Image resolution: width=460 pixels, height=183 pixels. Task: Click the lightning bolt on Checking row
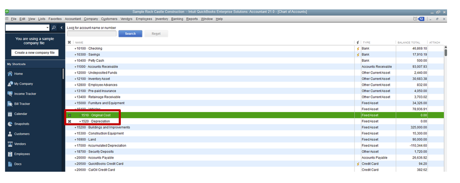358,49
